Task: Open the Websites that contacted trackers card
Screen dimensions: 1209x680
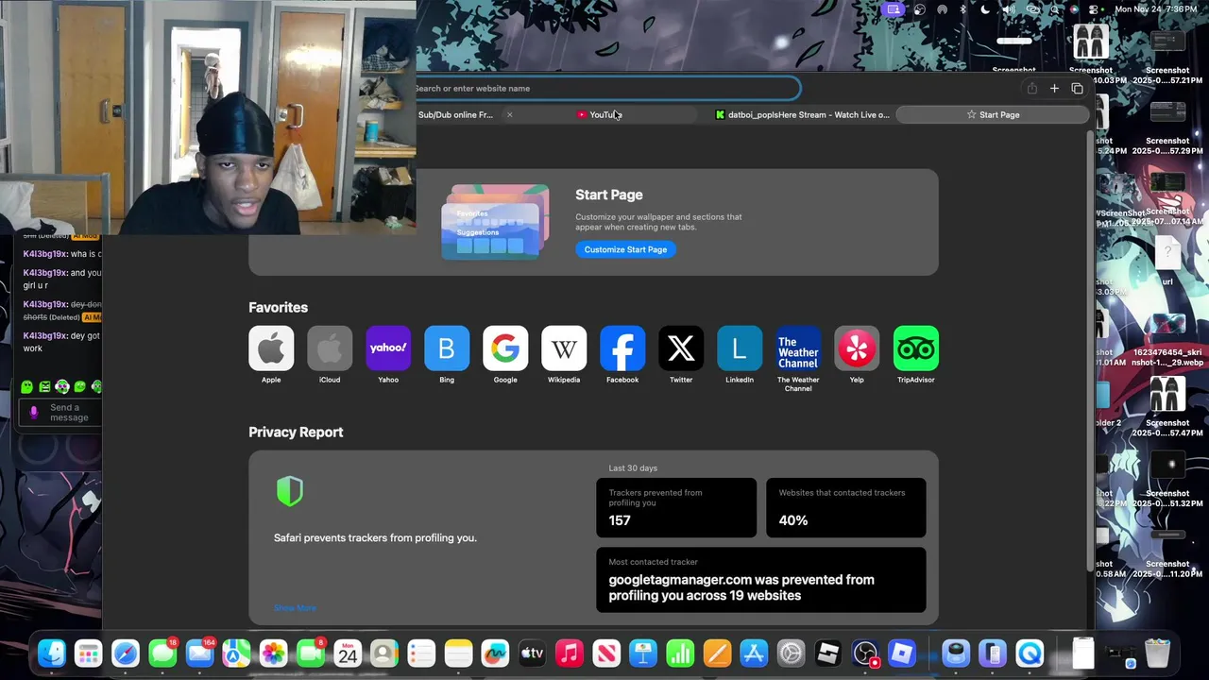Action: pos(845,507)
